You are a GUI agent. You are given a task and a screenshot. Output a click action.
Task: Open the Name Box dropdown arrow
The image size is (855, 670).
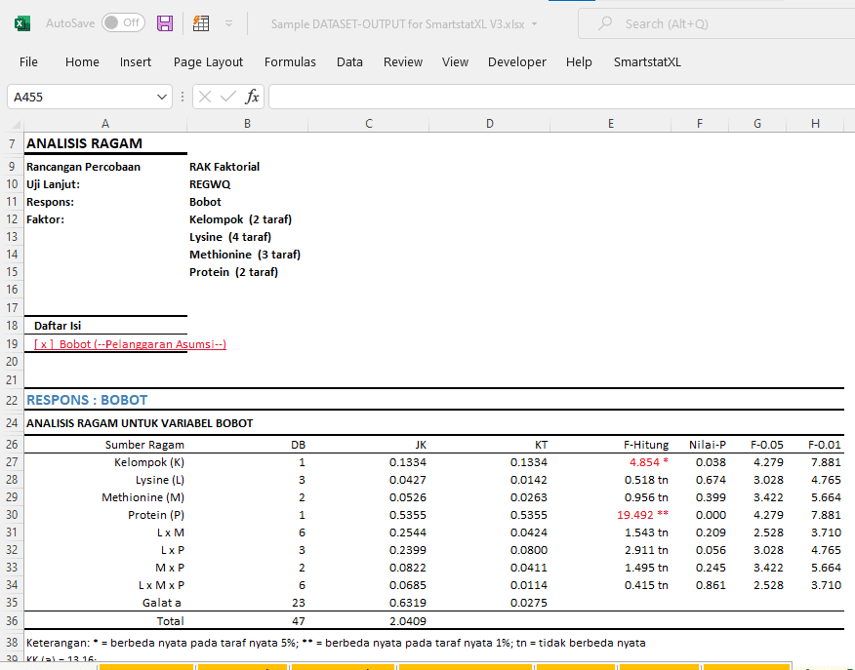click(x=161, y=97)
